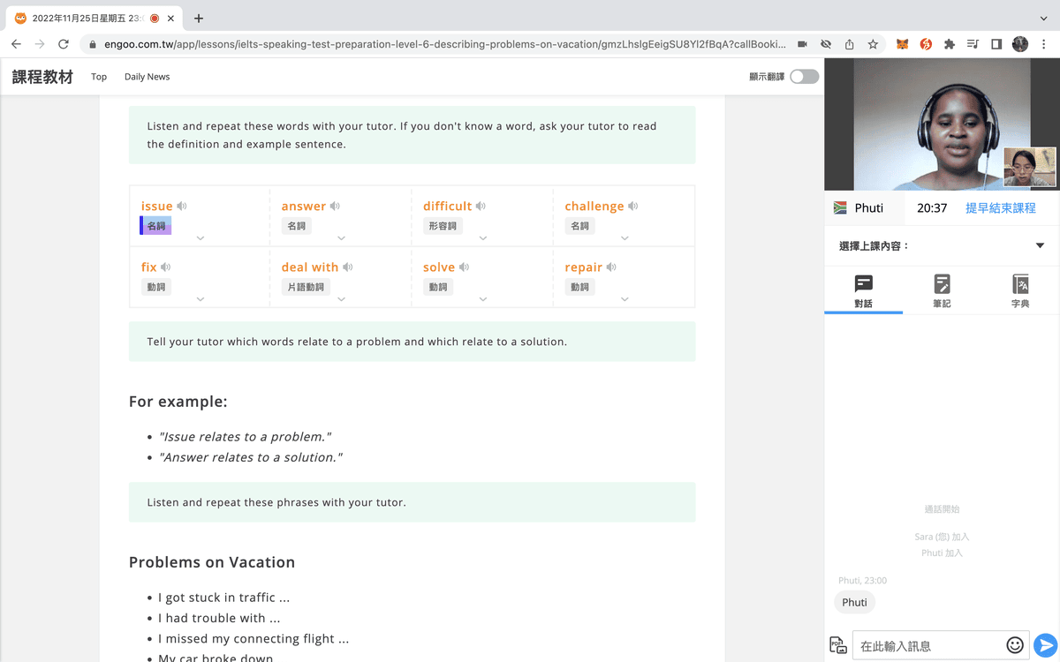Share this page from the address bar
The height and width of the screenshot is (662, 1060).
[x=850, y=44]
